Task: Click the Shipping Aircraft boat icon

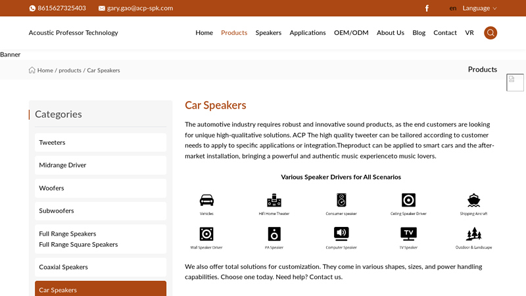Action: 473,200
